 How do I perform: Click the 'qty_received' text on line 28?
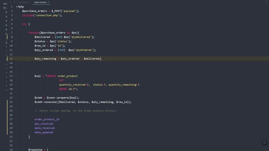click(x=44, y=124)
